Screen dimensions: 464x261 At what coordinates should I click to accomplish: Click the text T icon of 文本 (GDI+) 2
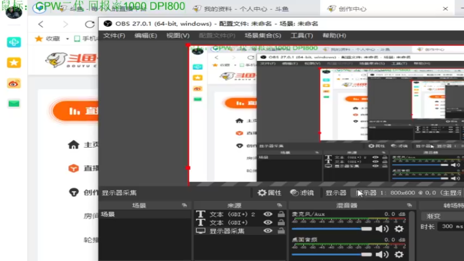(201, 214)
